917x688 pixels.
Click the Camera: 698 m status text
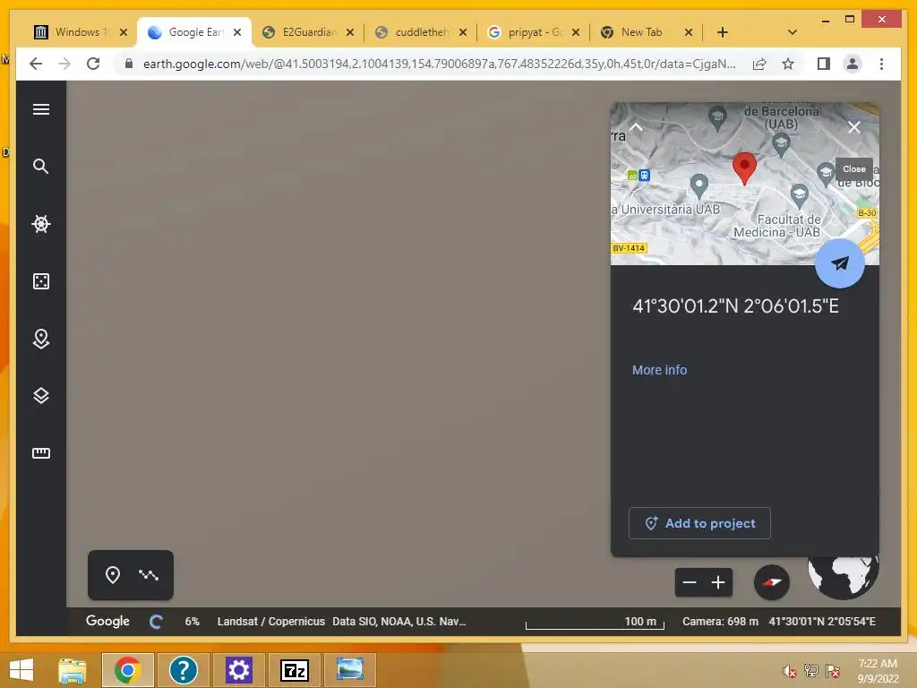(720, 622)
